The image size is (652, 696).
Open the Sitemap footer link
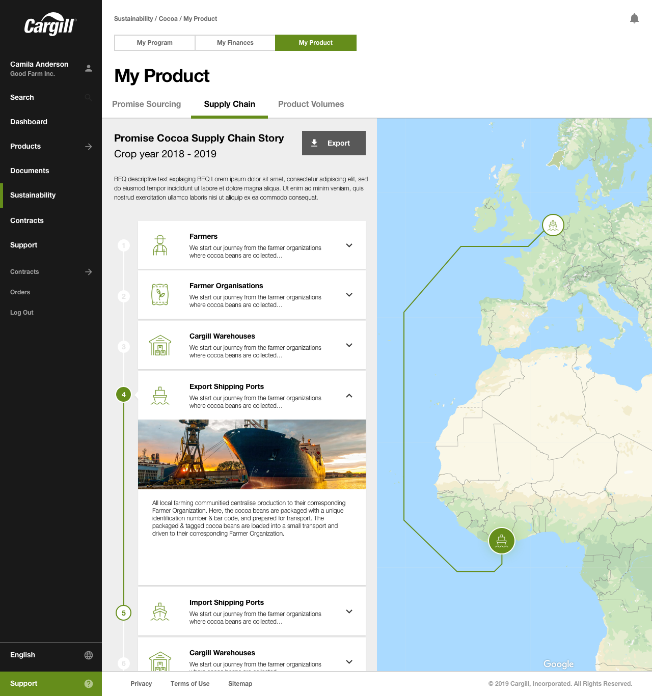coord(240,684)
